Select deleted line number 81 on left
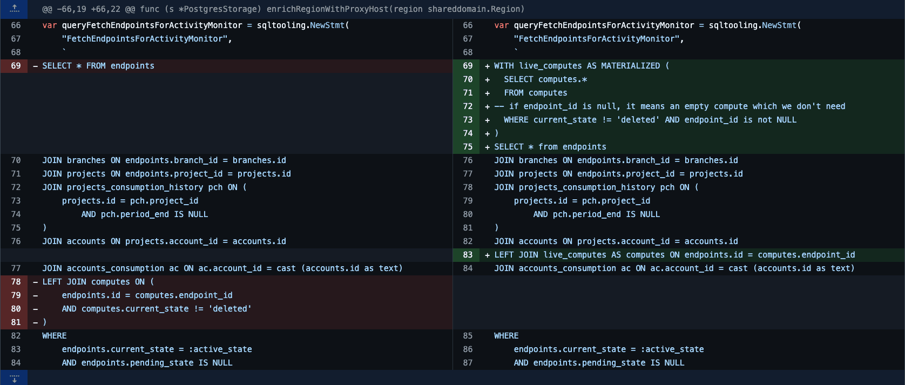 (16, 322)
